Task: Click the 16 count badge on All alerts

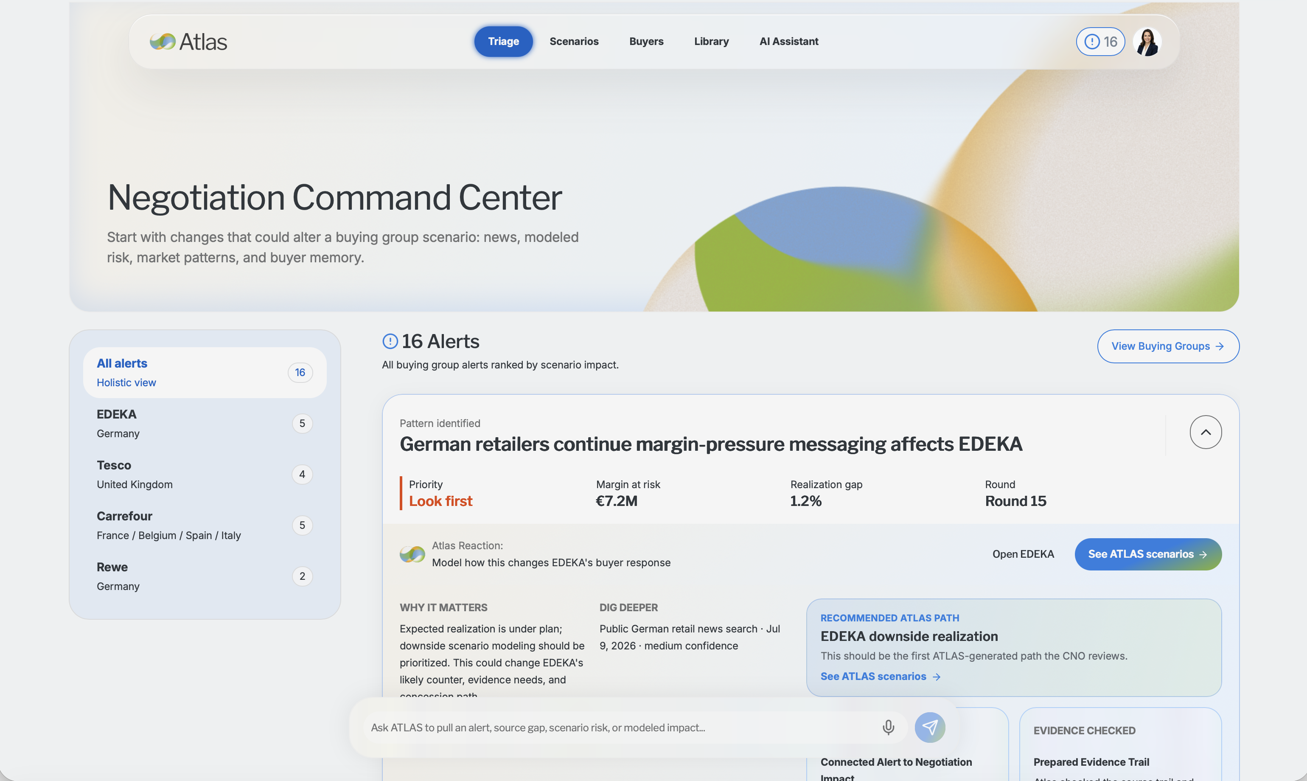Action: (x=300, y=373)
